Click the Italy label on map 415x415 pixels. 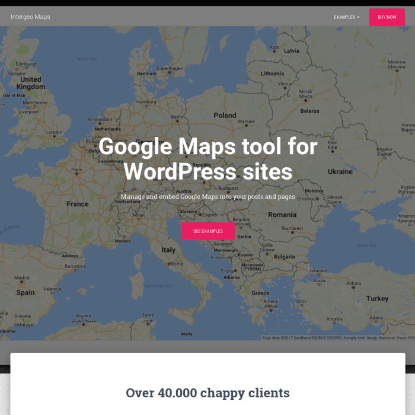pyautogui.click(x=168, y=250)
